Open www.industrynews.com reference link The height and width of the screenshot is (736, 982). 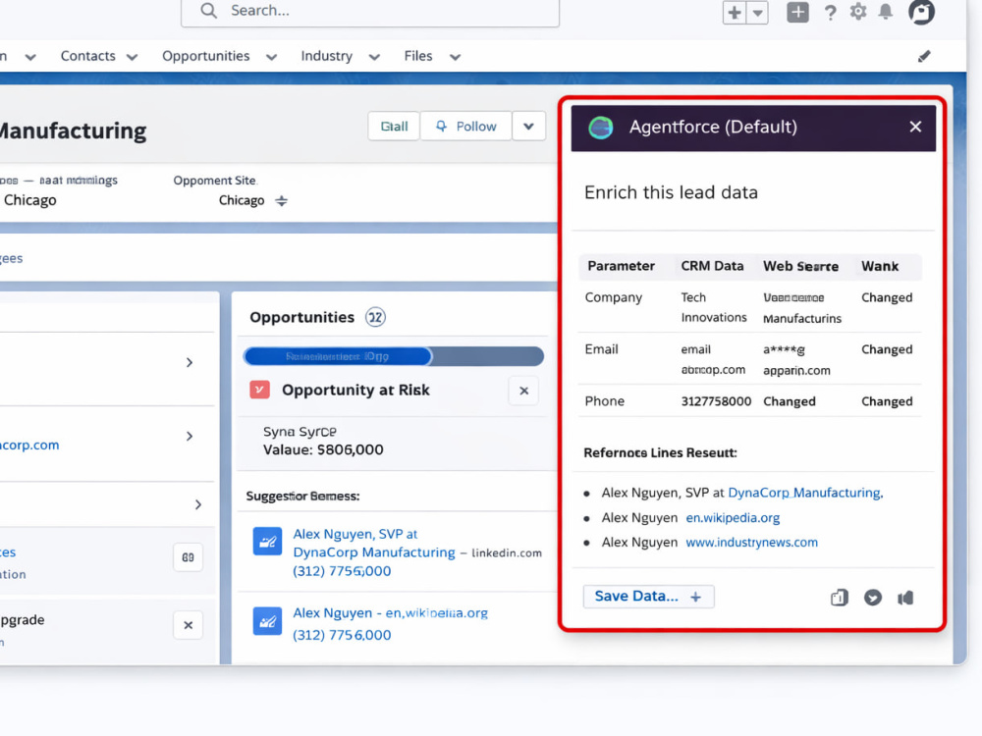[x=751, y=543]
